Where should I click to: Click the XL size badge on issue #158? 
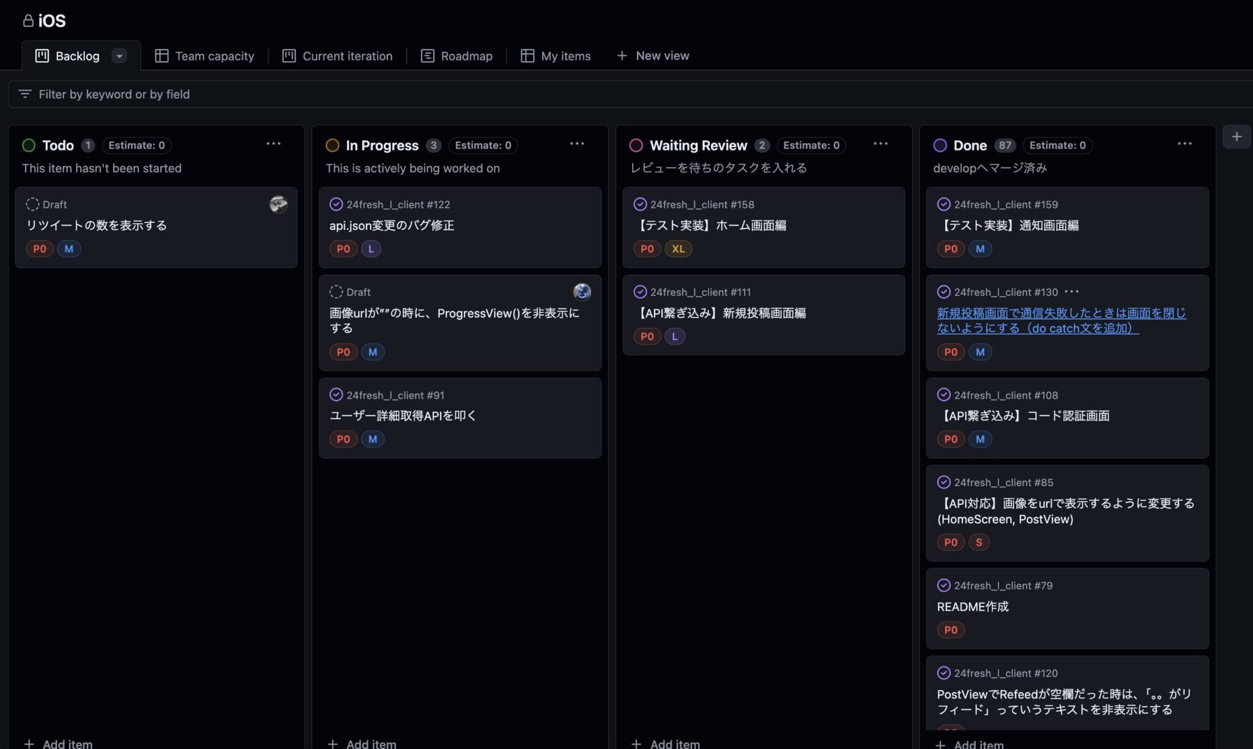click(678, 249)
